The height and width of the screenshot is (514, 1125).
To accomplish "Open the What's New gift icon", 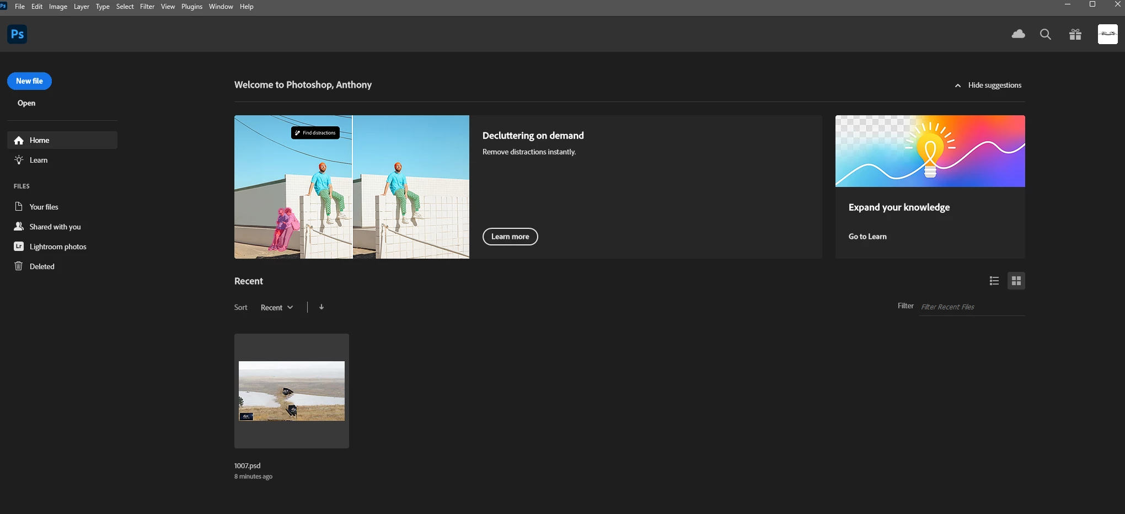I will click(x=1075, y=35).
